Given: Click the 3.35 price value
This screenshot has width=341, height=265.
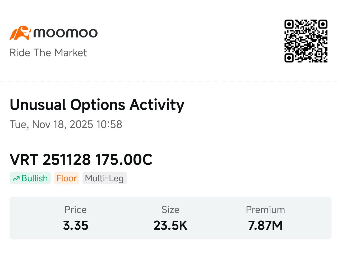Looking at the screenshot, I should pyautogui.click(x=76, y=225).
